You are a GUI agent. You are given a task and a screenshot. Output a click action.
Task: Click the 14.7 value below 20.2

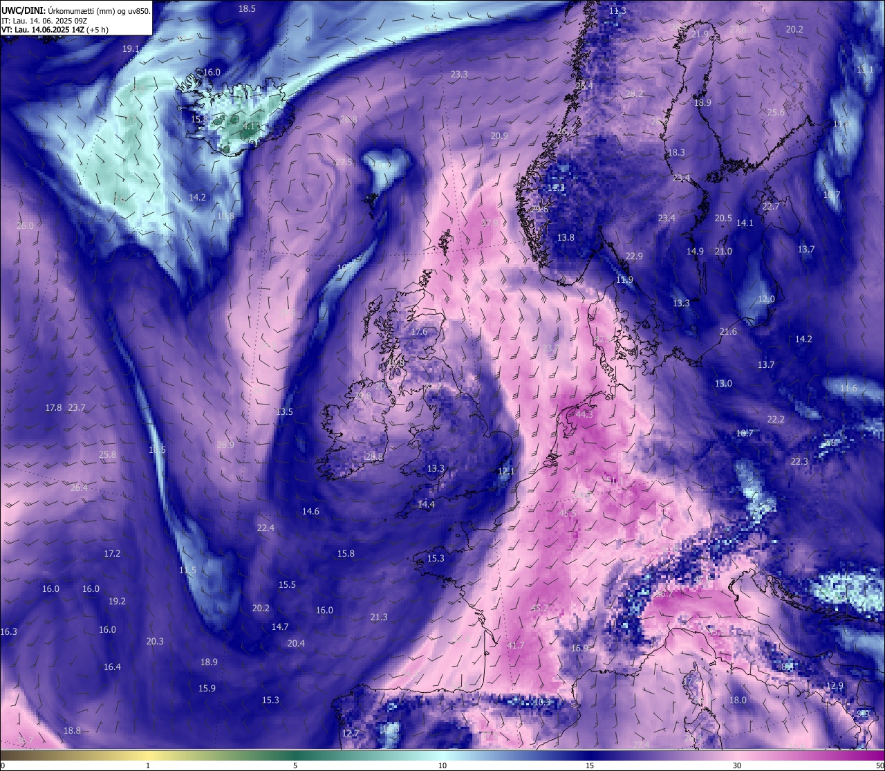click(x=279, y=626)
